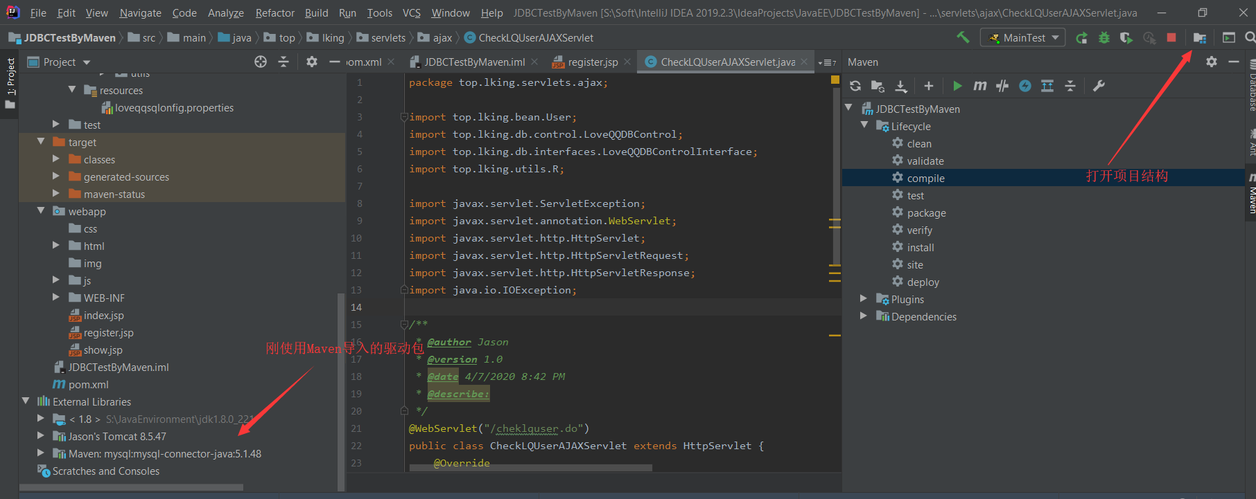Execute Maven goal 'm' icon
This screenshot has width=1256, height=499.
coord(979,86)
